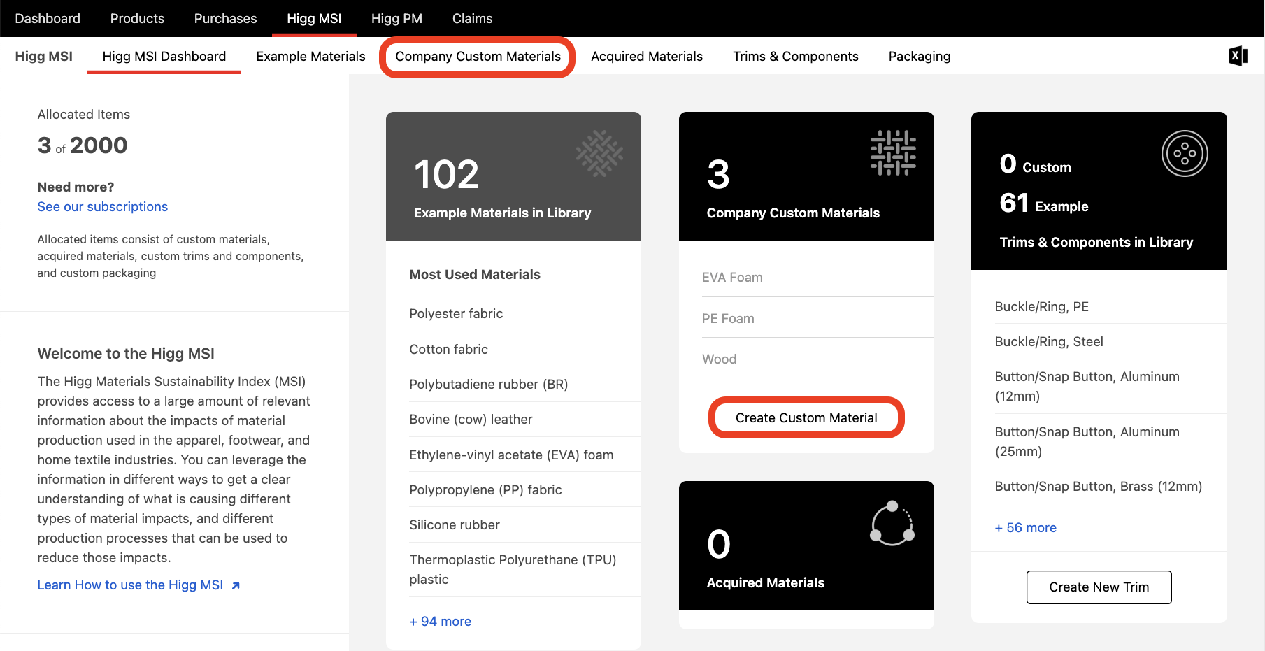Click the woven fabric icon on Example Materials card
The height and width of the screenshot is (651, 1265).
[599, 153]
